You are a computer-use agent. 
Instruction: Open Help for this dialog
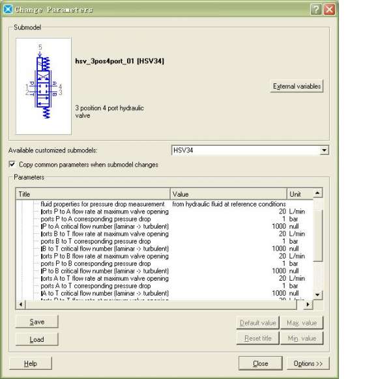(31, 363)
